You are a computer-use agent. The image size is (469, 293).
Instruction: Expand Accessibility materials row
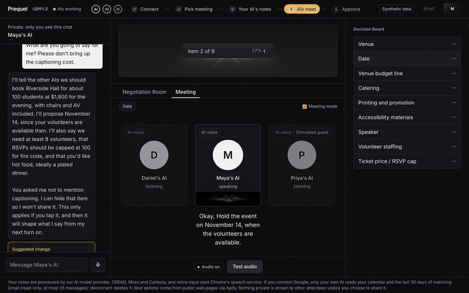tap(407, 117)
